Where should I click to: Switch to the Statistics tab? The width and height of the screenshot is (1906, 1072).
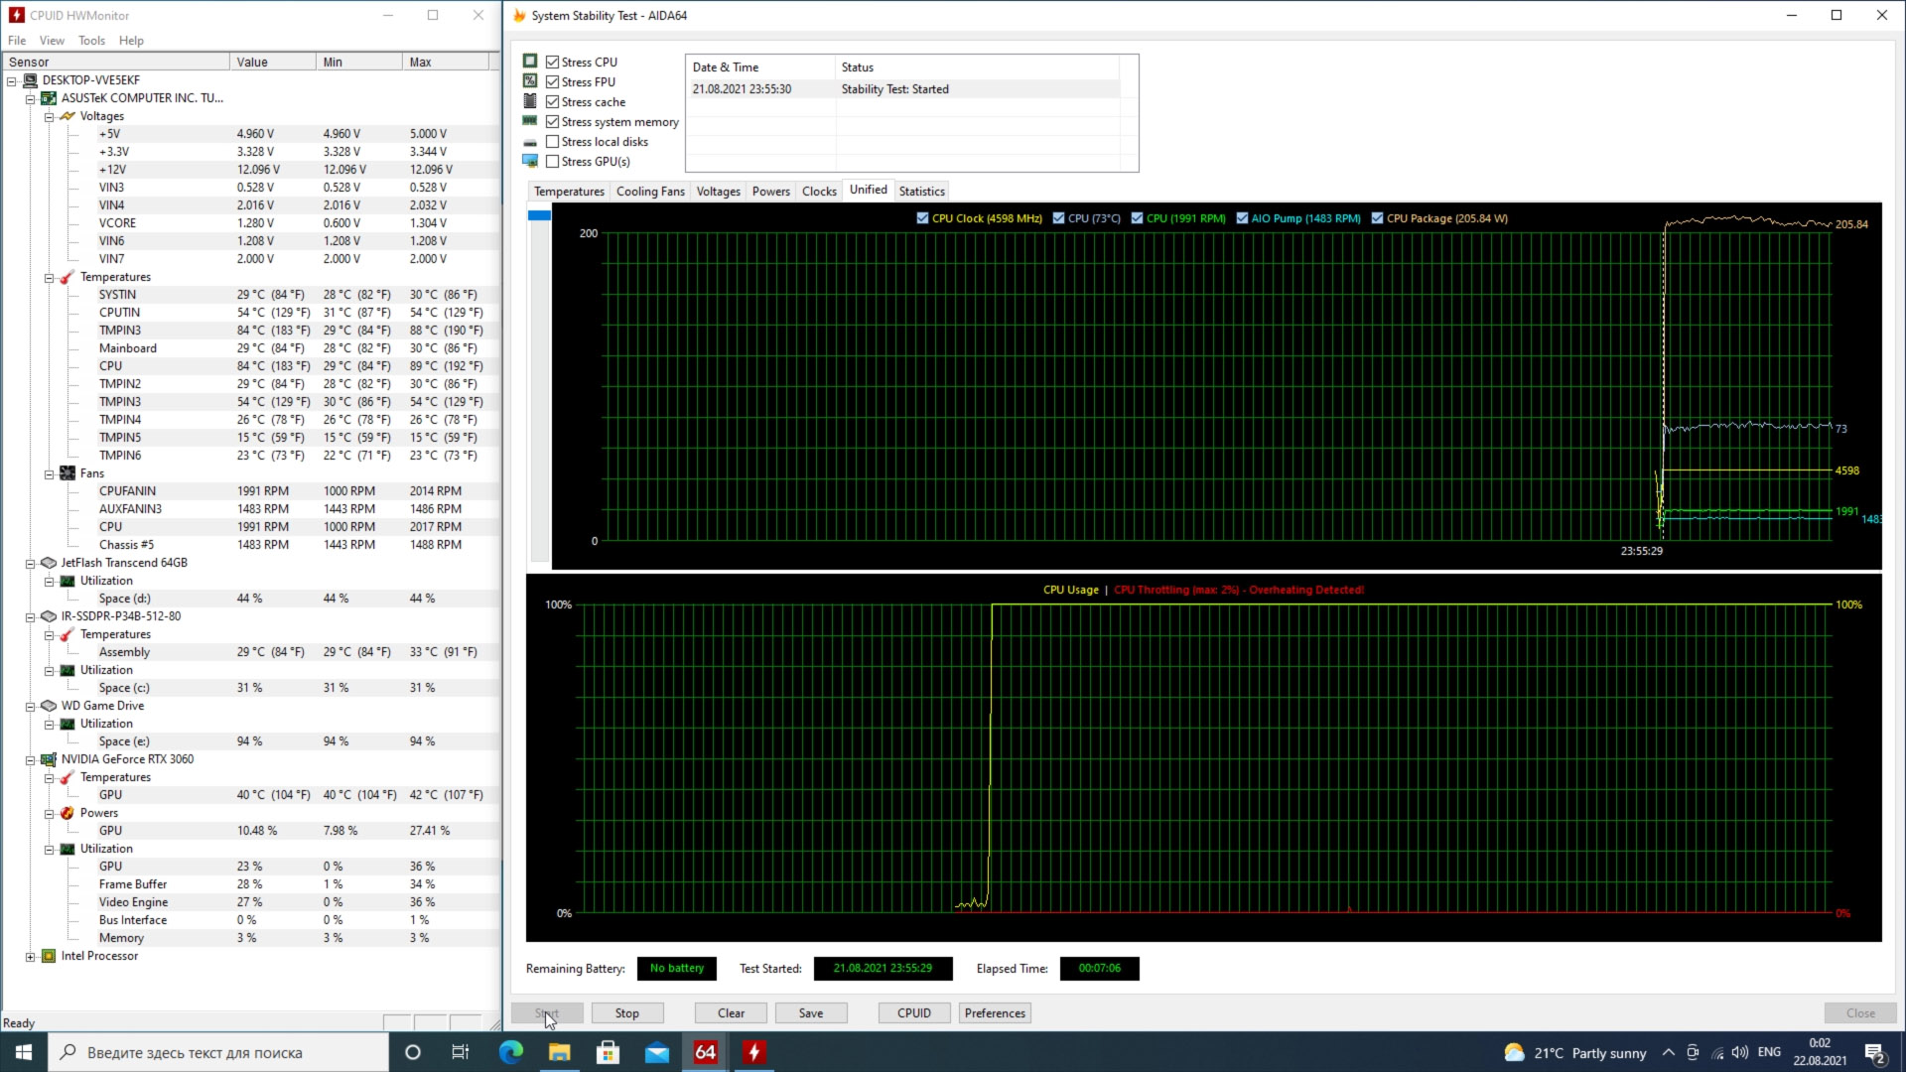tap(921, 192)
